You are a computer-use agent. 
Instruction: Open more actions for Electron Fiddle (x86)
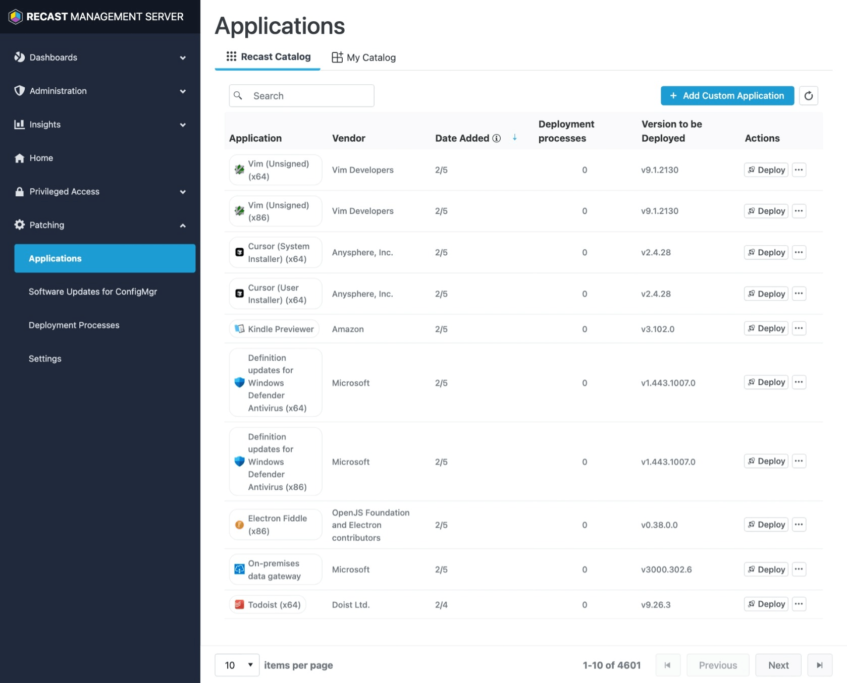coord(799,525)
